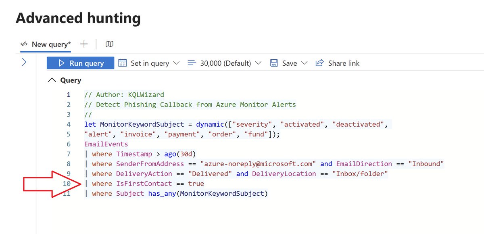484x234 pixels.
Task: Click the MonitorKeywordSubject variable on line 4
Action: (x=142, y=124)
